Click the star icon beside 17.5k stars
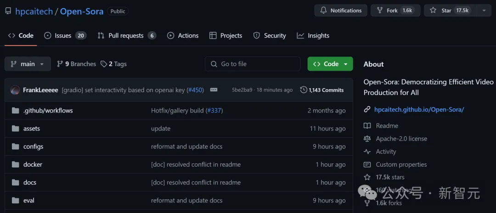Image resolution: width=496 pixels, height=213 pixels. tap(367, 177)
